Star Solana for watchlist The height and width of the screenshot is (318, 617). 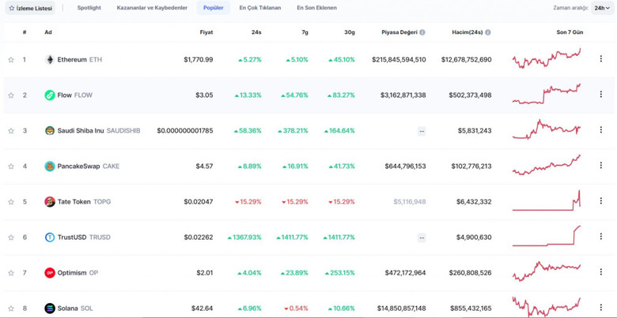pyautogui.click(x=11, y=309)
